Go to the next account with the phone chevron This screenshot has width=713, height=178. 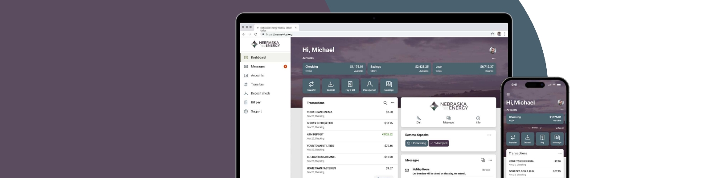coord(541,128)
